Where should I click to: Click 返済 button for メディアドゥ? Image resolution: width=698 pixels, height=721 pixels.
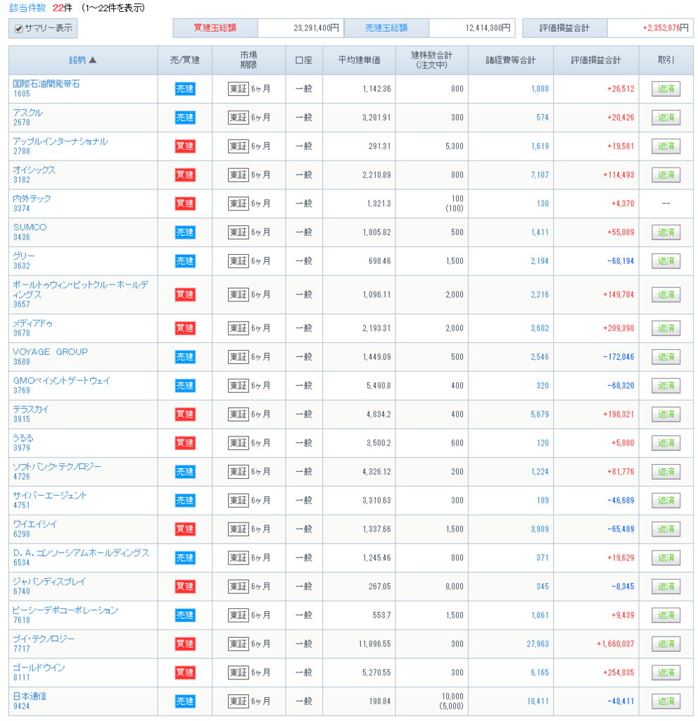pos(666,328)
